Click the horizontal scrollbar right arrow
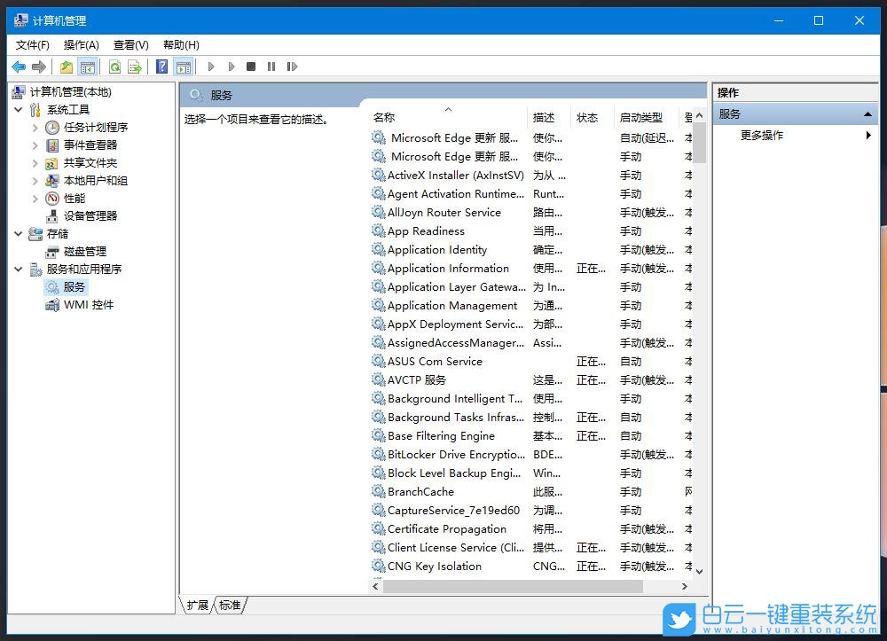 point(684,586)
